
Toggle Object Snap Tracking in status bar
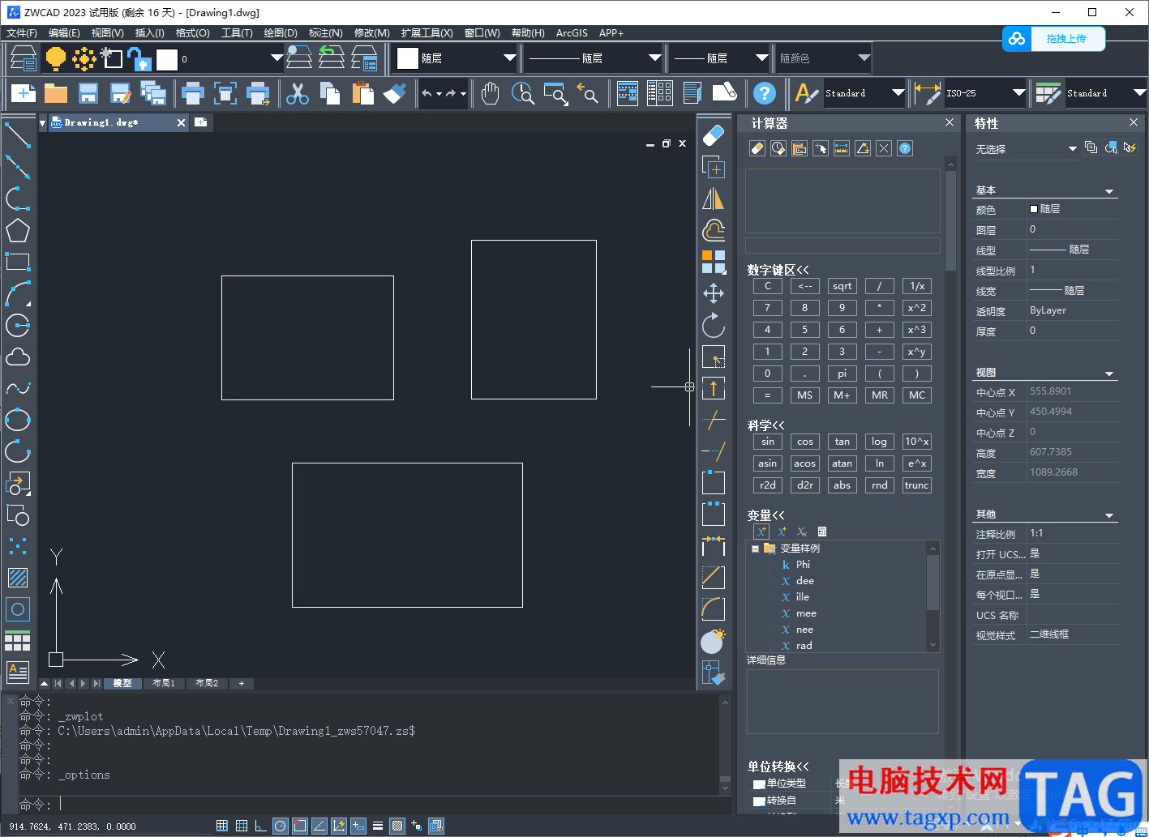pyautogui.click(x=319, y=826)
